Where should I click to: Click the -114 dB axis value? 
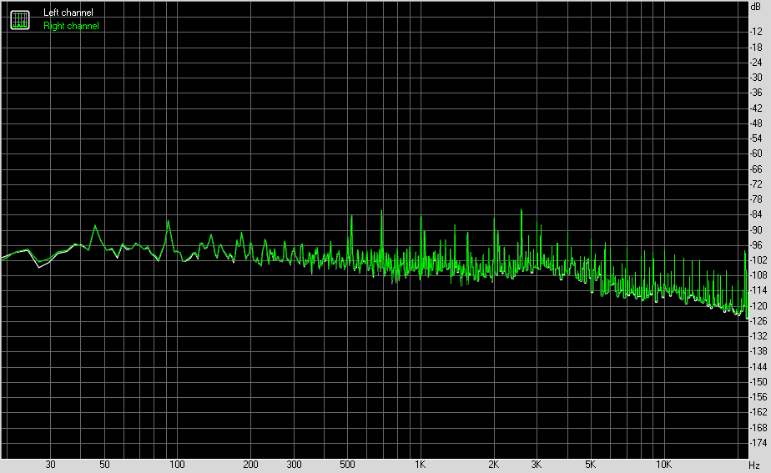point(758,290)
